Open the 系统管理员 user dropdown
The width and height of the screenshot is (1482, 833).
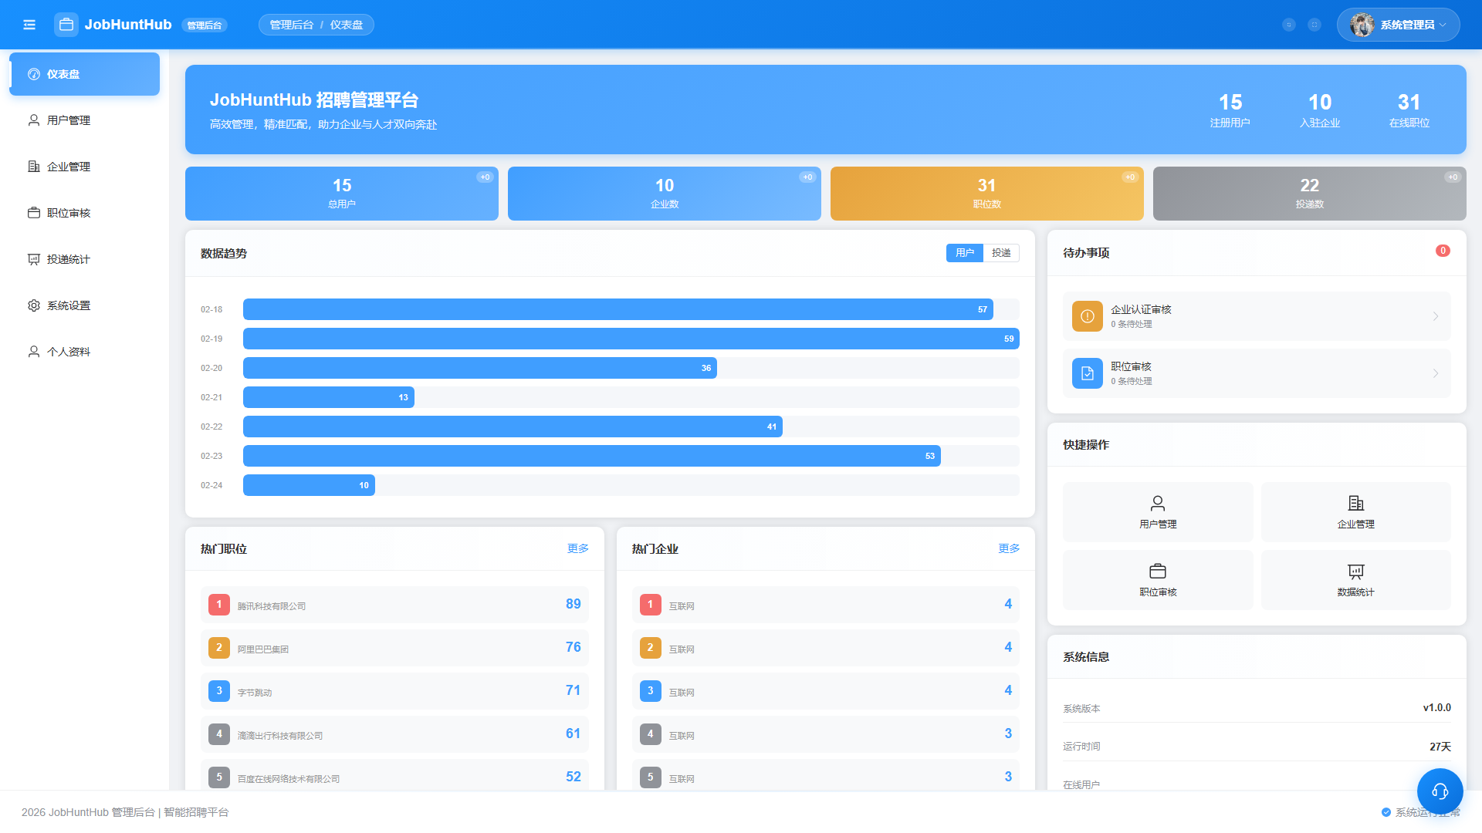1398,25
